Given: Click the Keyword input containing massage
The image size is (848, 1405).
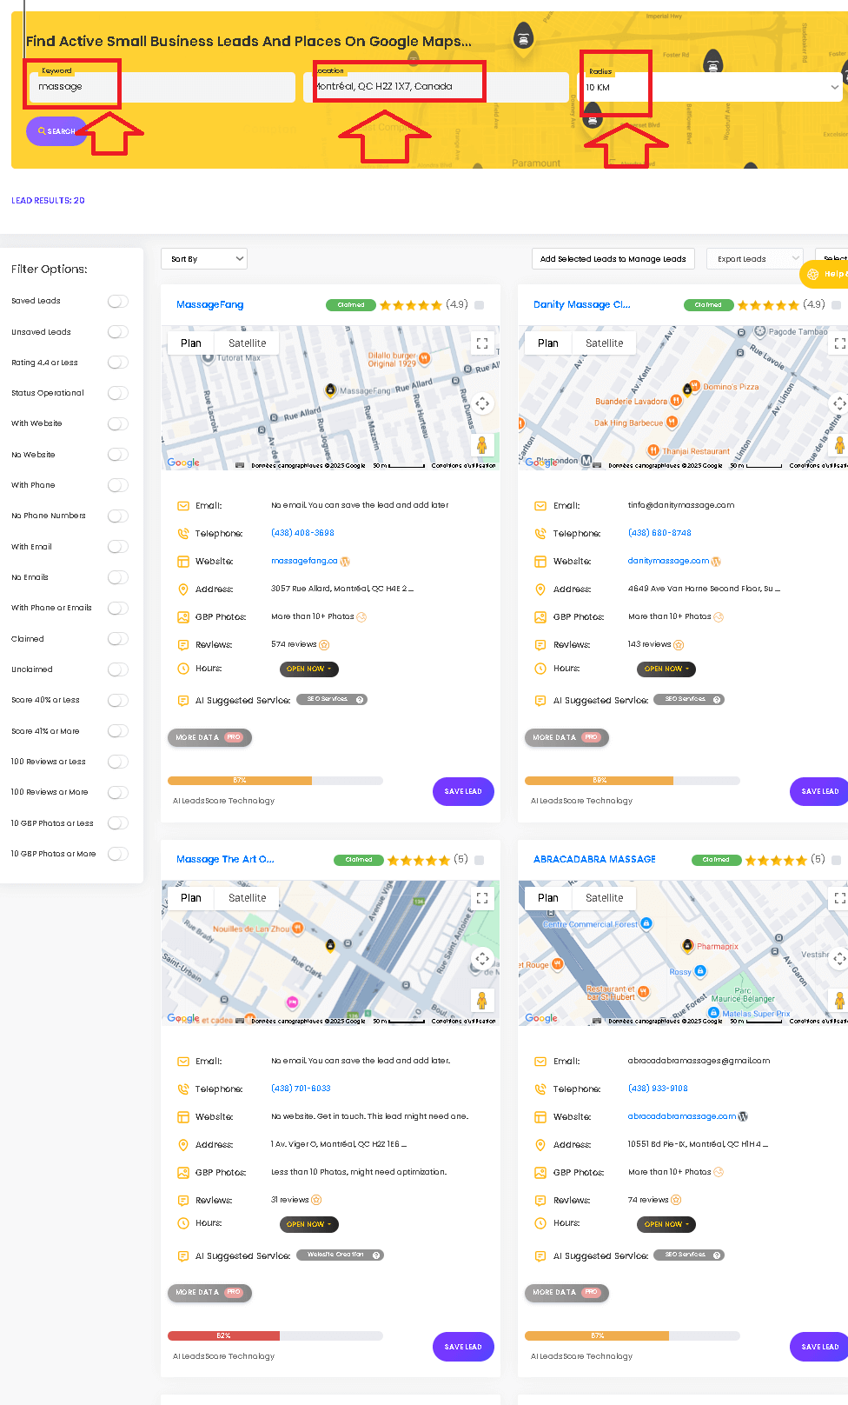Looking at the screenshot, I should point(162,87).
